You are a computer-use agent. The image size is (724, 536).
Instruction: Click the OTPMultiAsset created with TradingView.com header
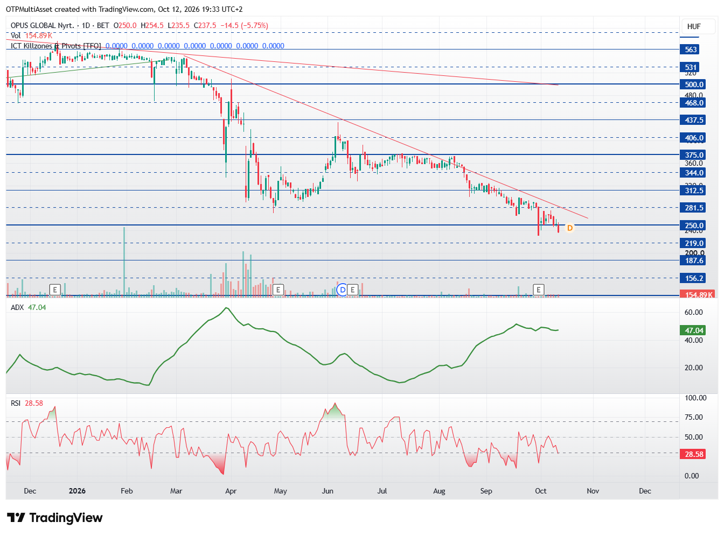124,9
